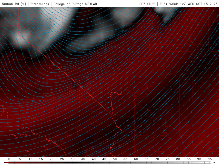Click the colorbar label '10'
The height and width of the screenshot is (164, 219).
click(30, 159)
